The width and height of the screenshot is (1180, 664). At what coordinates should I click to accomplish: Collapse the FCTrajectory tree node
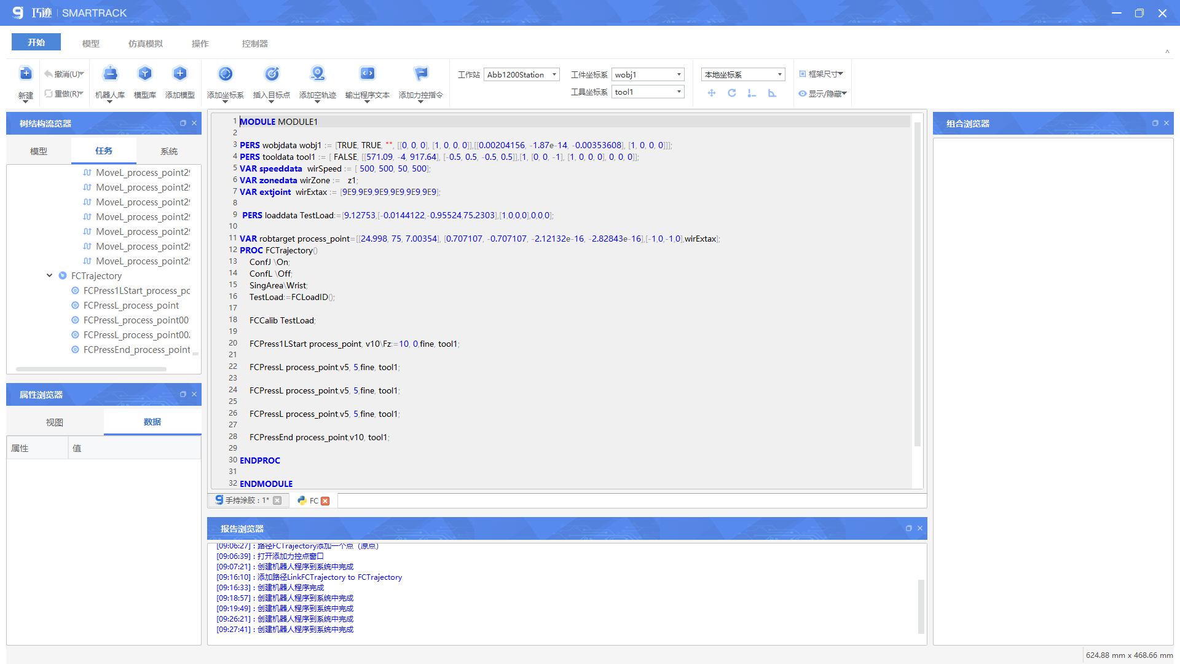pyautogui.click(x=49, y=275)
